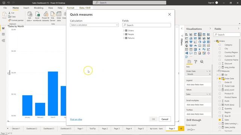Click Sign in at top right
This screenshot has height=135, width=241.
[x=211, y=3]
